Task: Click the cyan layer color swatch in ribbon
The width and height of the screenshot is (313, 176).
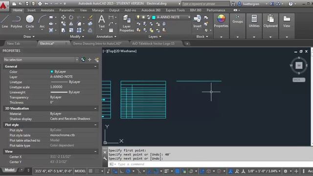Action: tap(154, 18)
